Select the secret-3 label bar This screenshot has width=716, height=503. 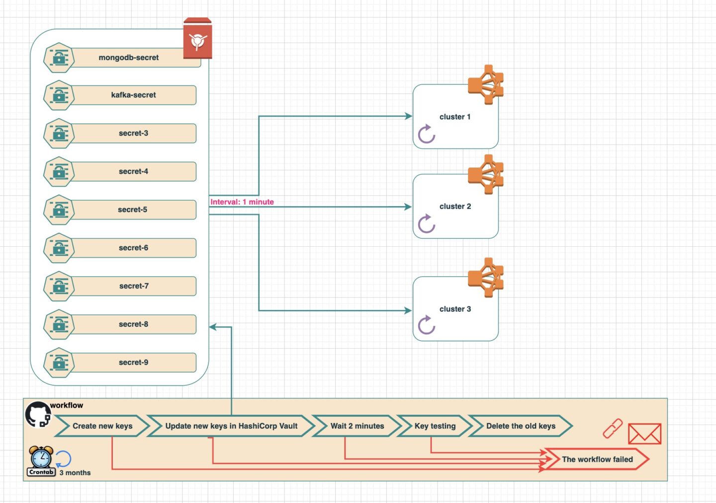pyautogui.click(x=133, y=133)
